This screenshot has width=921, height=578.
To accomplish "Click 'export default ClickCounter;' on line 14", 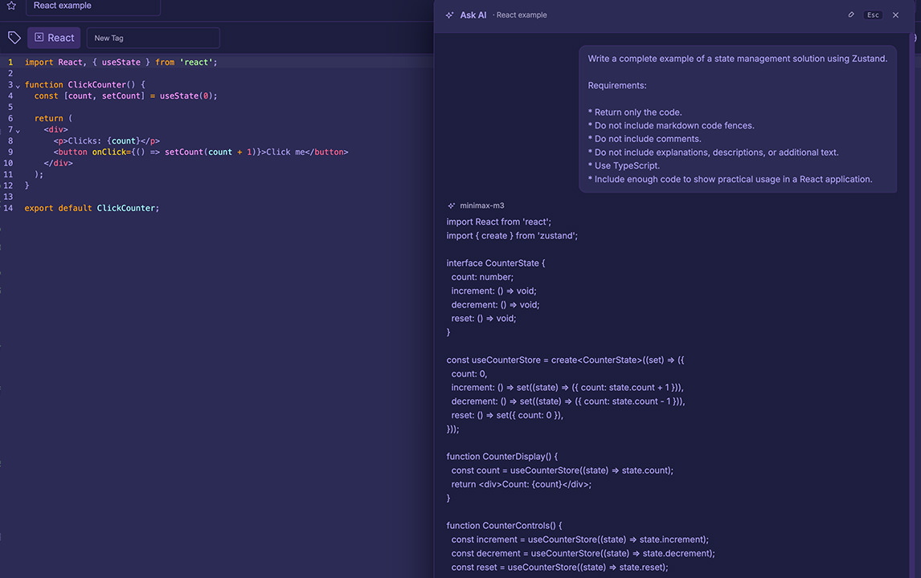I will [x=92, y=208].
